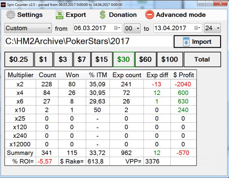Click the x4 profit value 600
Image resolution: width=229 pixels, height=178 pixels.
(183, 93)
